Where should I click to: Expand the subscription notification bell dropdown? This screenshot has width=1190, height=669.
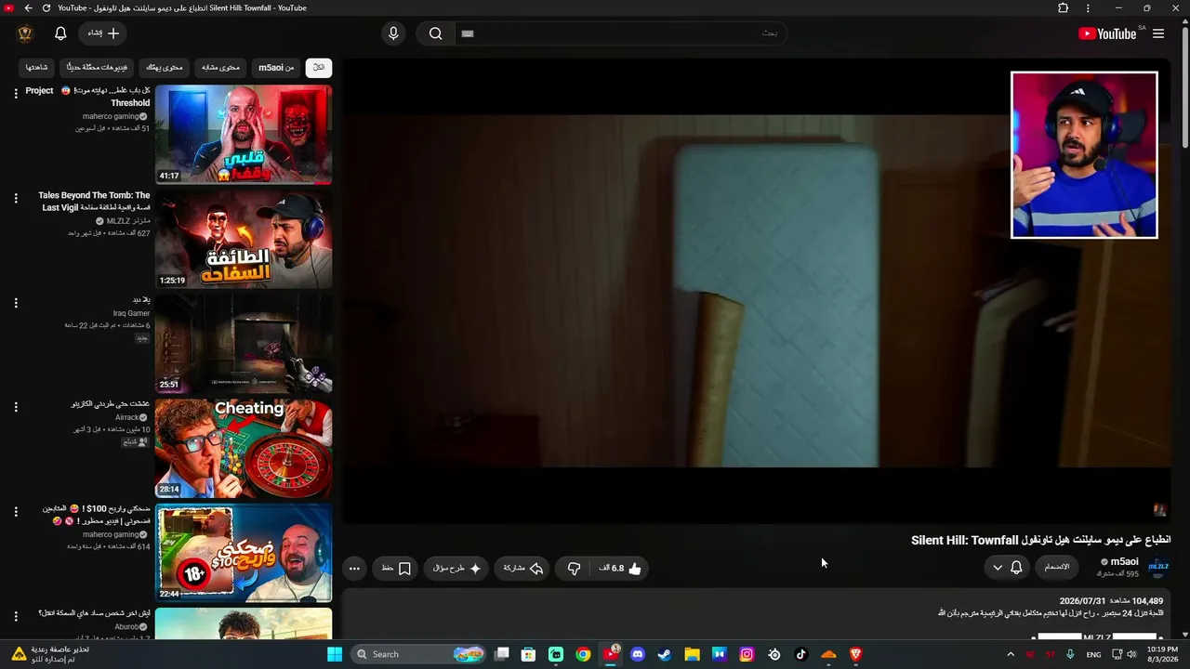(1007, 568)
